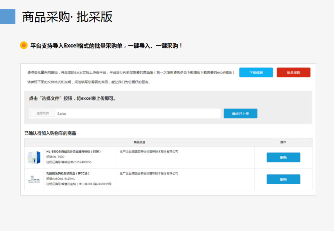Click the 下载模板 blue button
The height and width of the screenshot is (231, 334).
pyautogui.click(x=256, y=72)
